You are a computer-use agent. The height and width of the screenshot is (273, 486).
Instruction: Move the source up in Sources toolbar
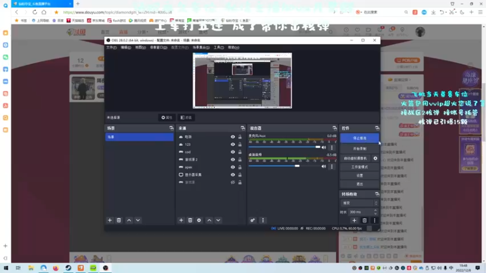point(209,220)
